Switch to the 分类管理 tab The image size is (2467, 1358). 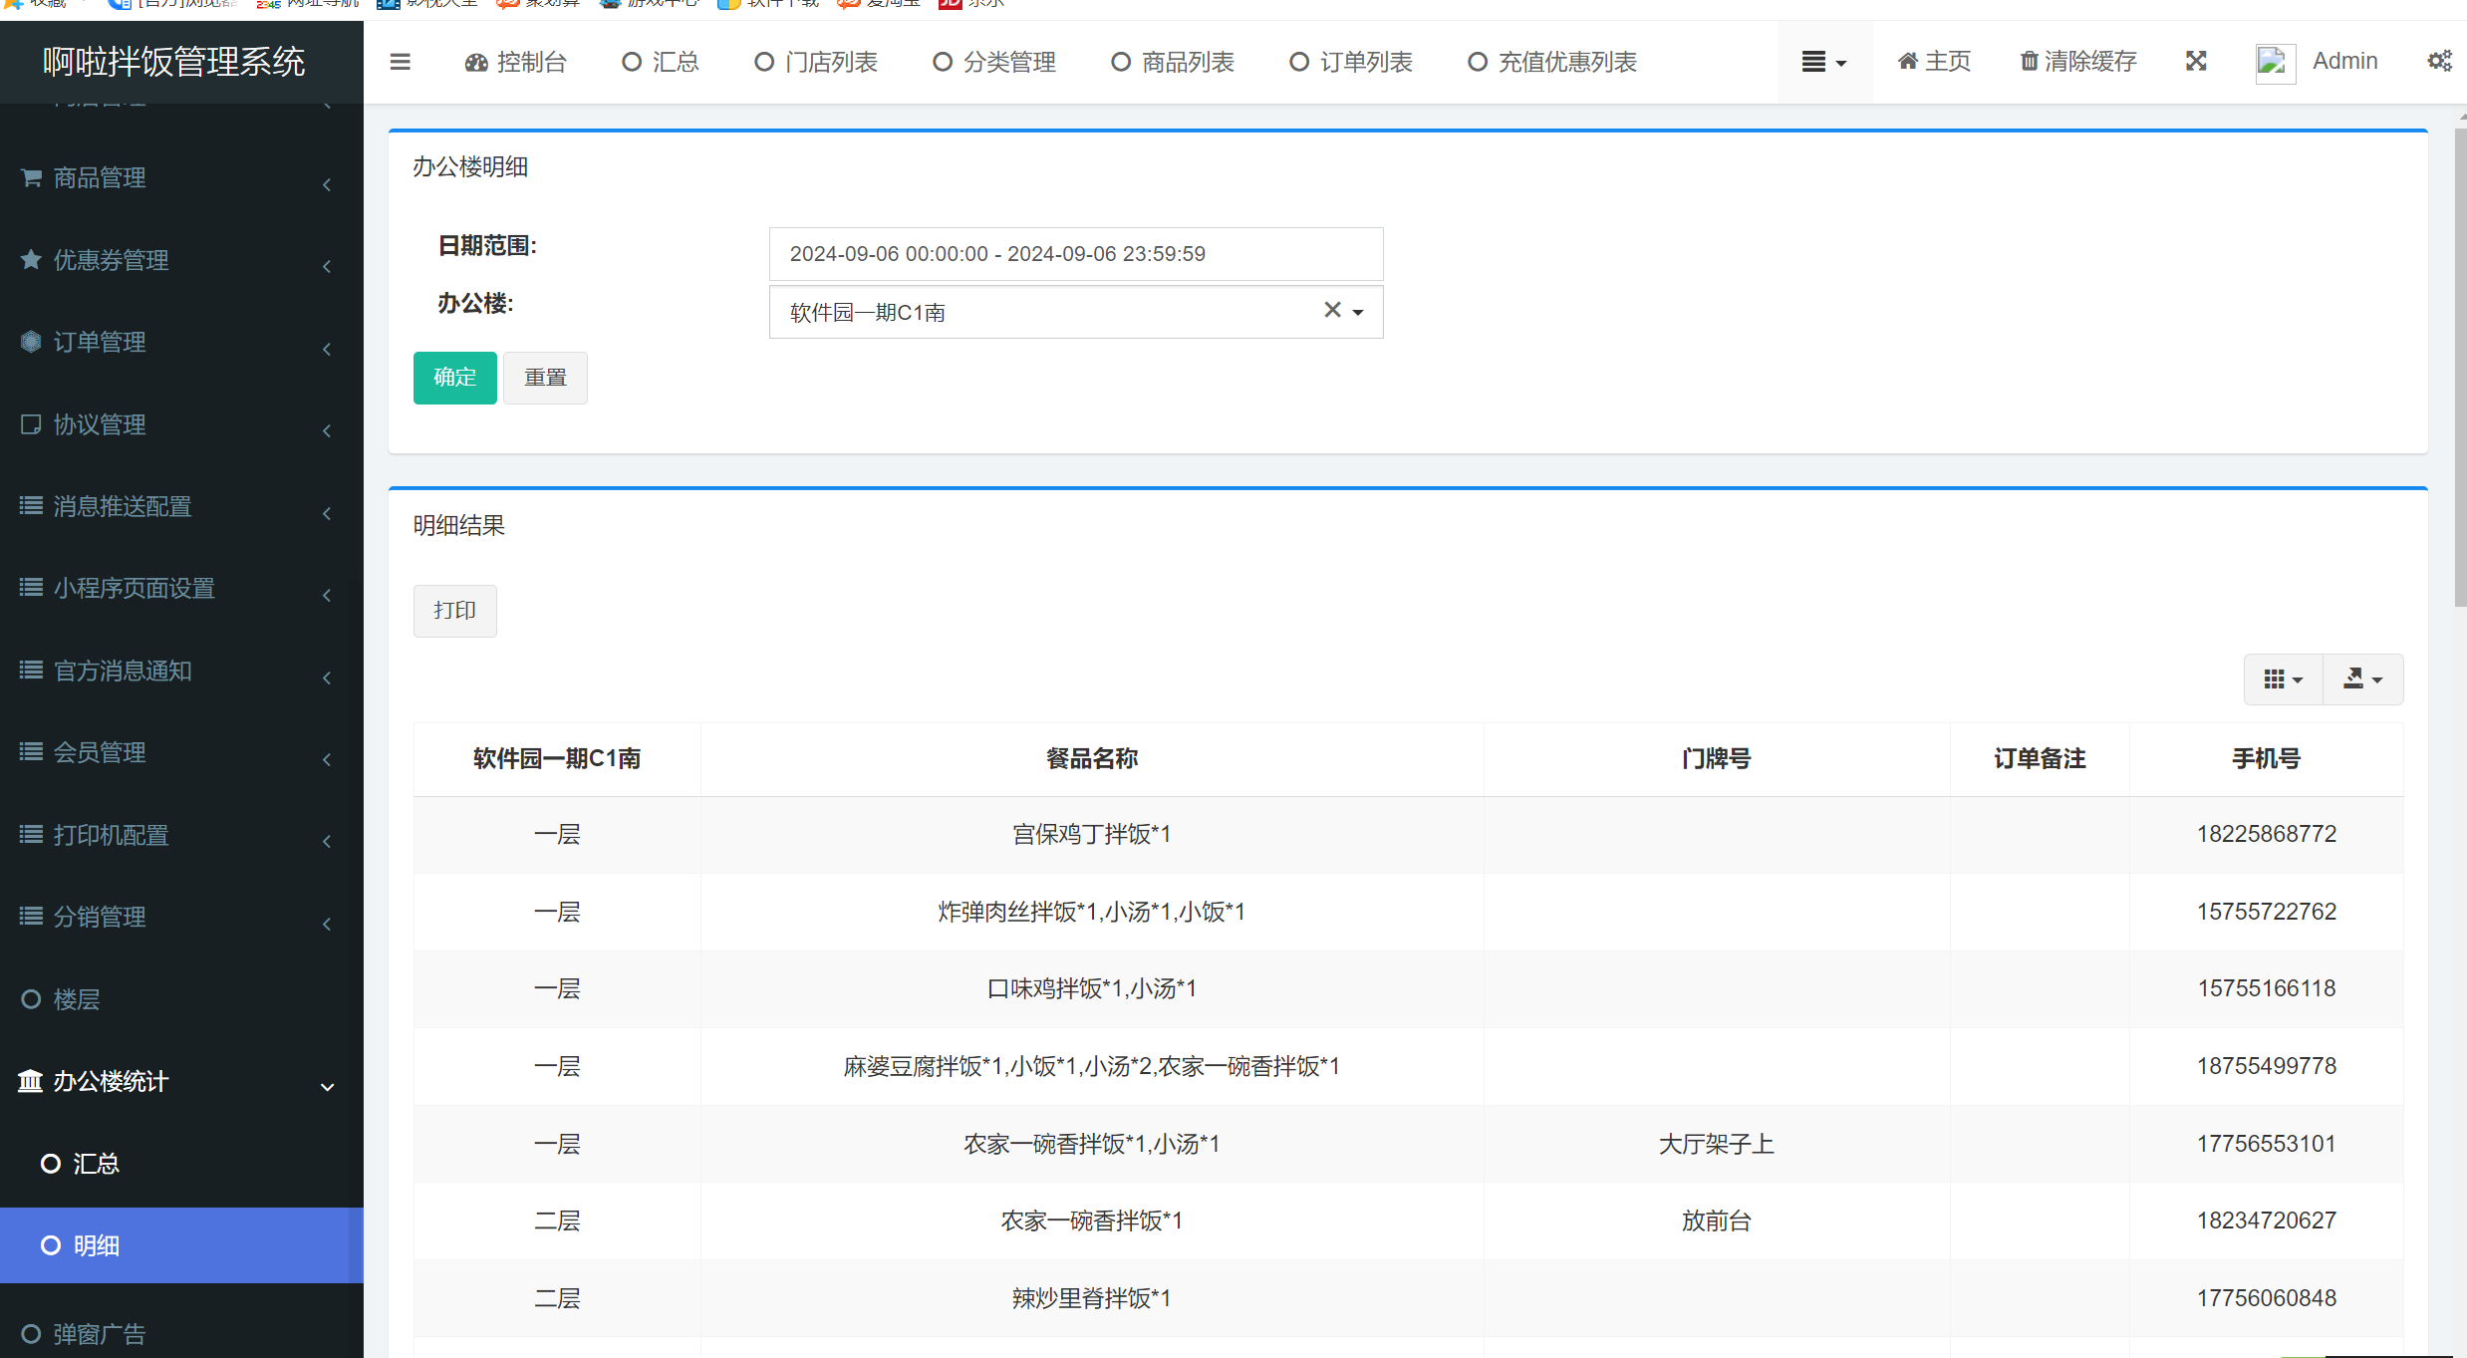994,62
